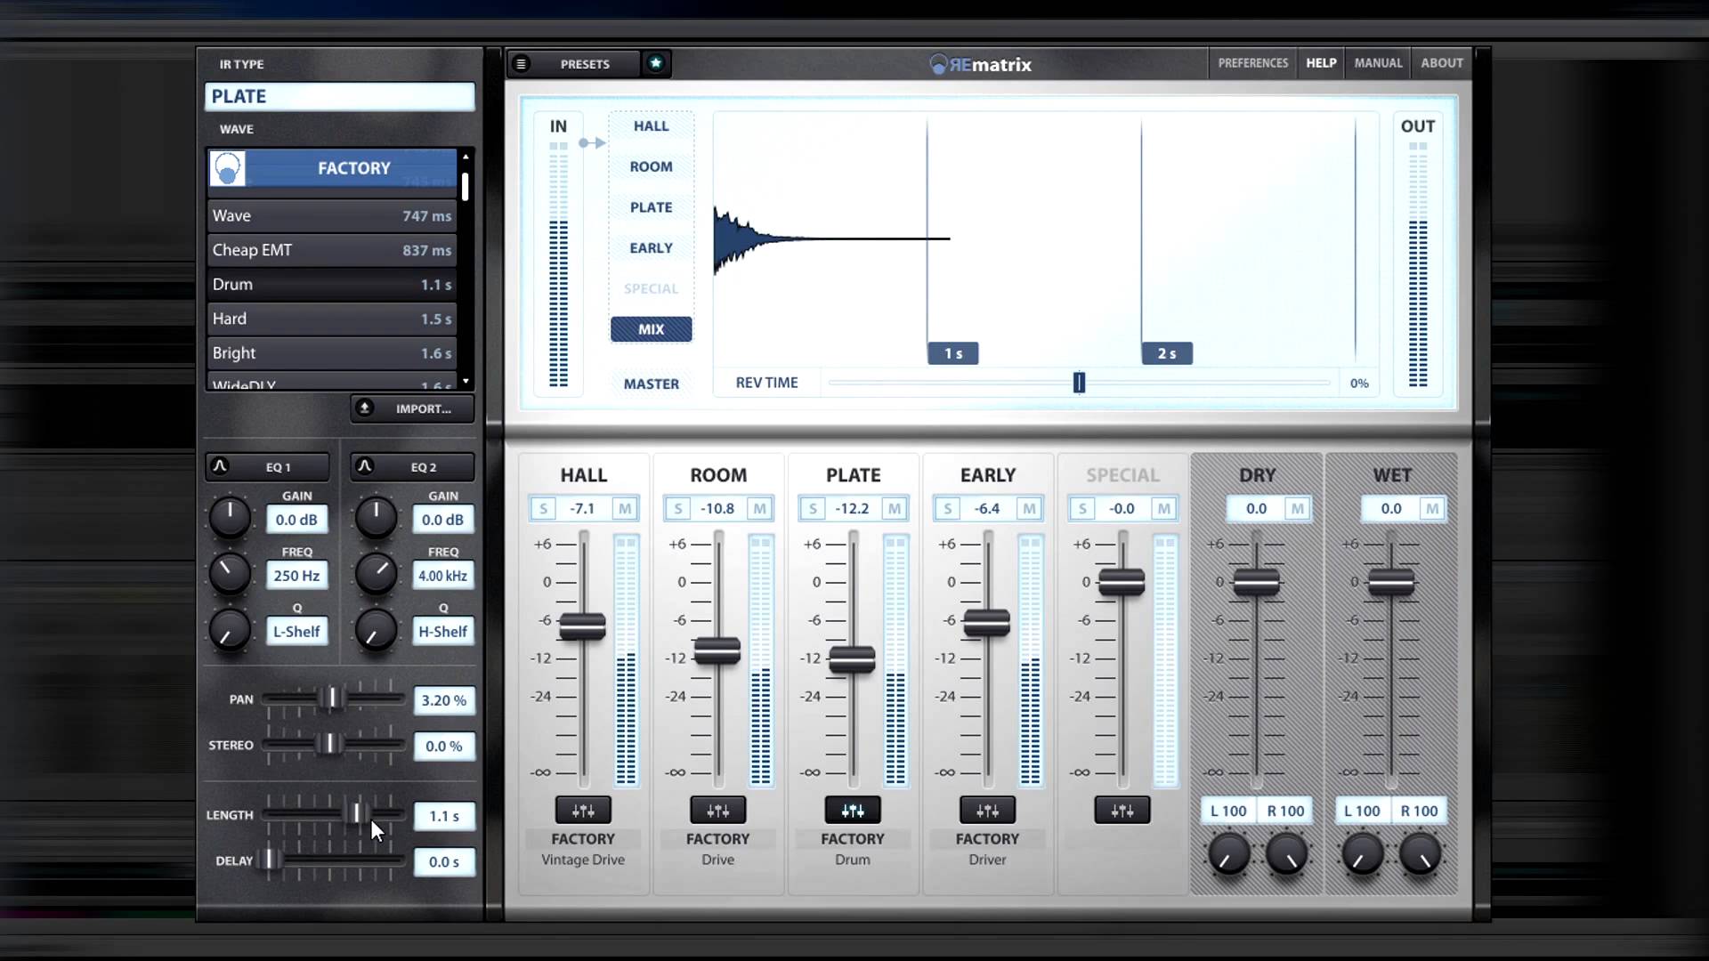The height and width of the screenshot is (961, 1709).
Task: Open the IR TYPE PLATE dropdown
Action: click(x=340, y=96)
